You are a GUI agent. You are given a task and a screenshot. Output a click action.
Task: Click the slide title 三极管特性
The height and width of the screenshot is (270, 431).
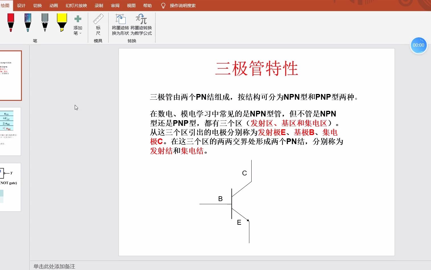tap(256, 69)
